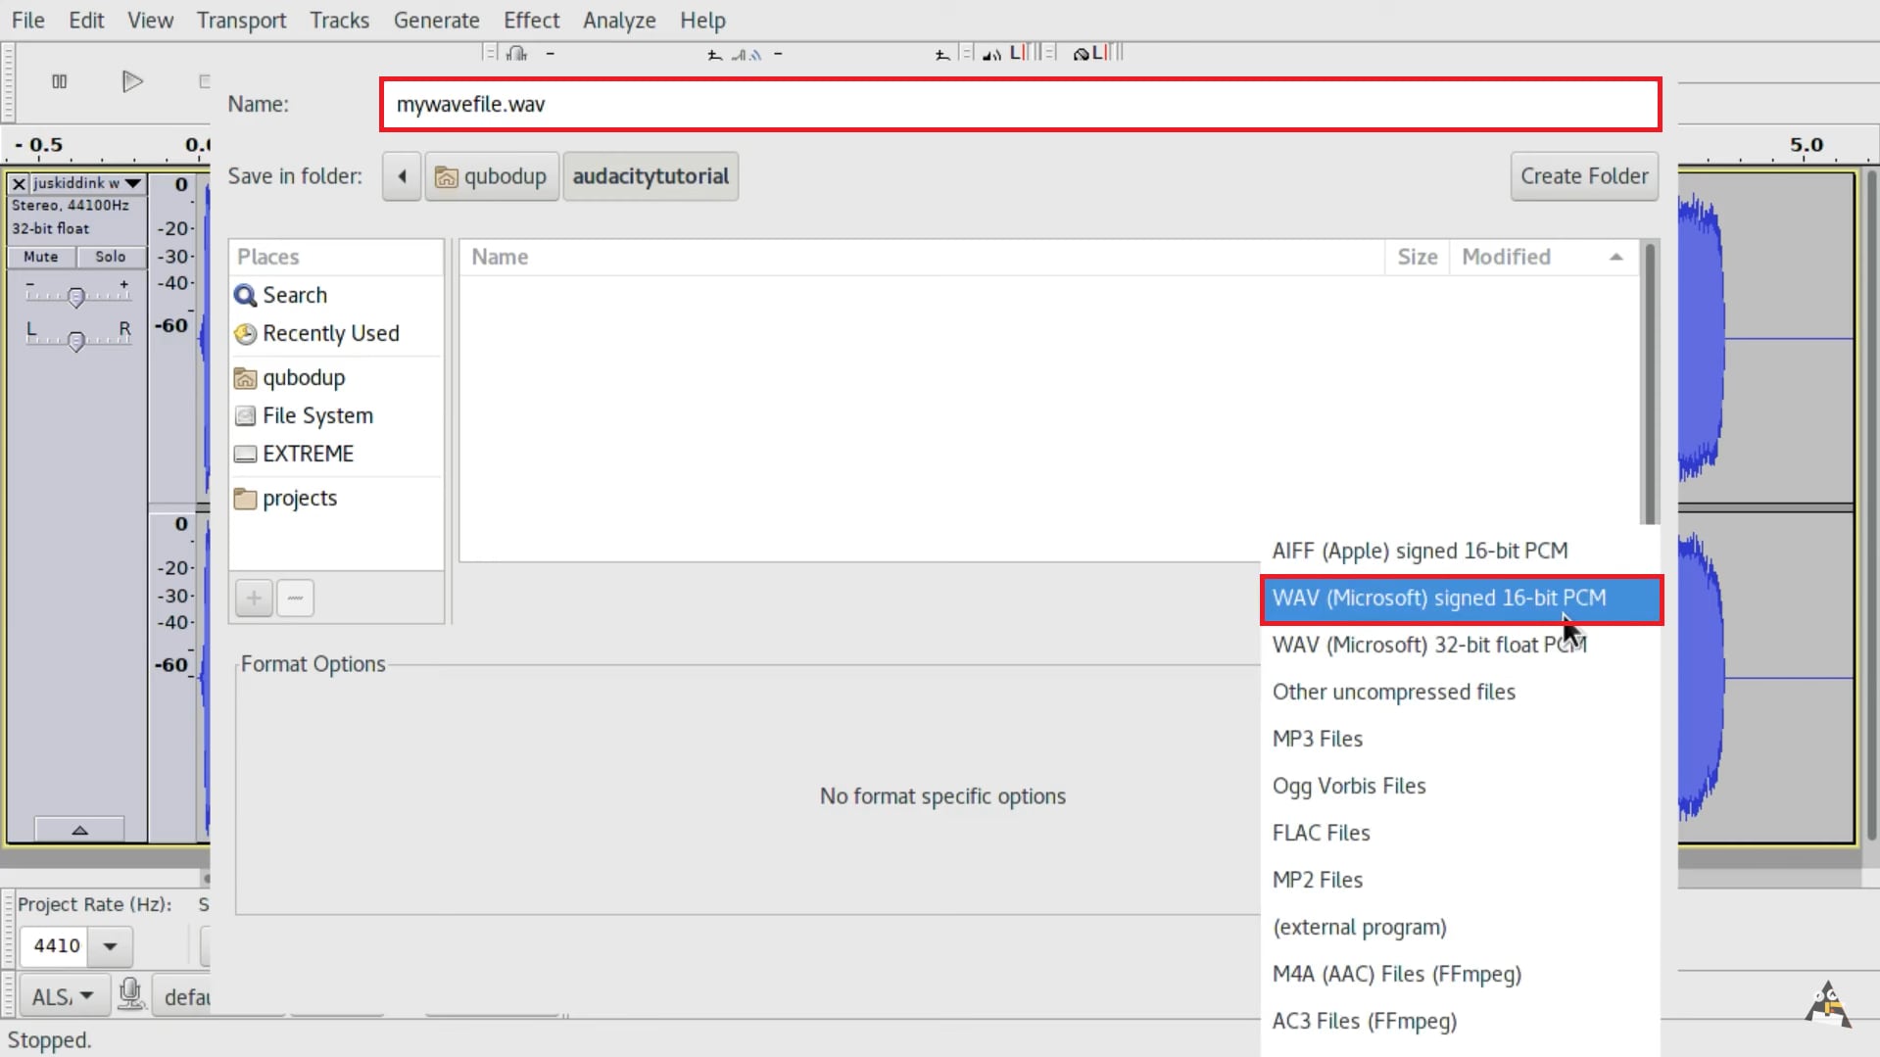Viewport: 1880px width, 1057px height.
Task: Open the Effect menu
Action: pyautogui.click(x=531, y=20)
